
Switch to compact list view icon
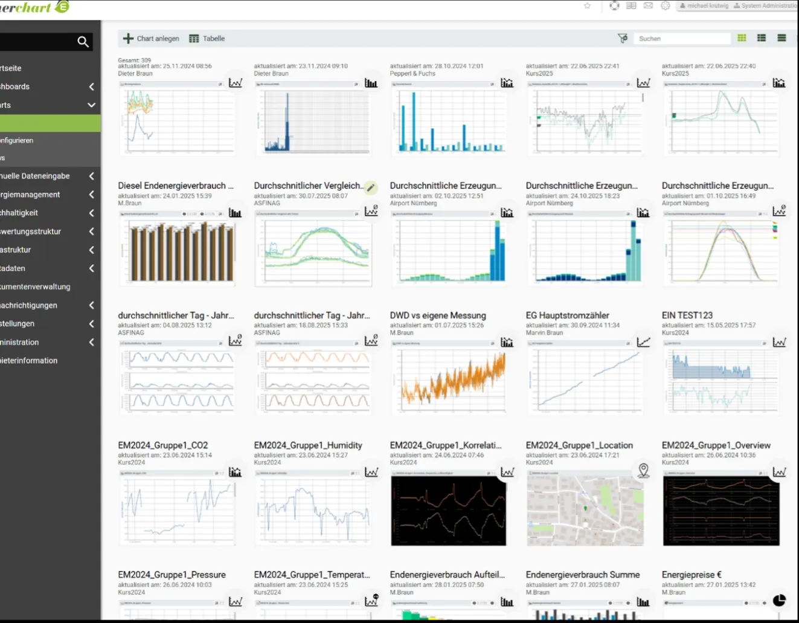pyautogui.click(x=781, y=38)
